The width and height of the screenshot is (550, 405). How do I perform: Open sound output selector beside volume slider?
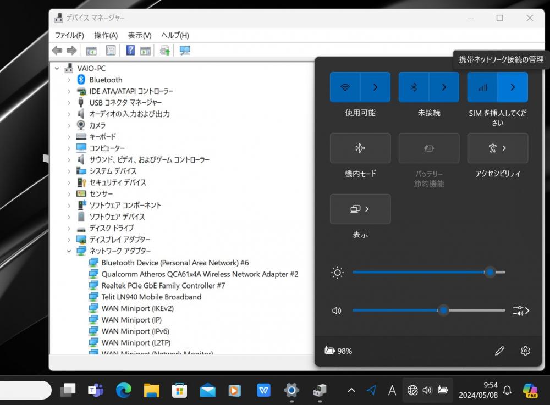[x=520, y=310]
